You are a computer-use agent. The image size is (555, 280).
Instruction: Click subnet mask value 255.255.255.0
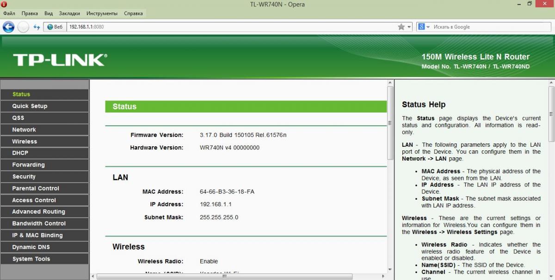click(x=219, y=217)
